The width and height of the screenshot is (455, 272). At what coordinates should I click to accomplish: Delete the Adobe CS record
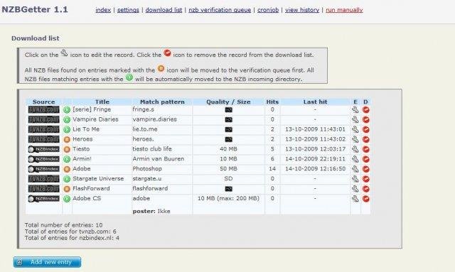pos(366,199)
